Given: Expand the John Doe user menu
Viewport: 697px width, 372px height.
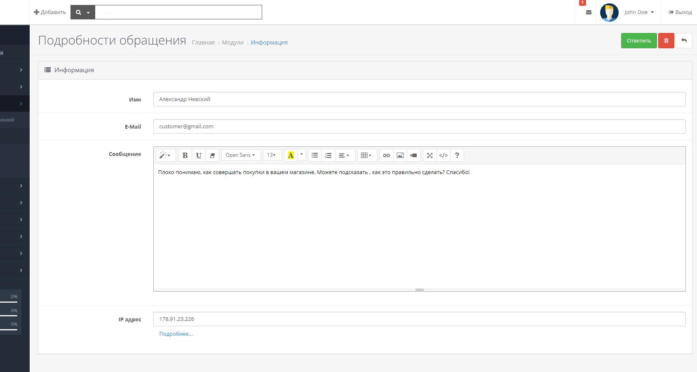Looking at the screenshot, I should click(x=639, y=12).
